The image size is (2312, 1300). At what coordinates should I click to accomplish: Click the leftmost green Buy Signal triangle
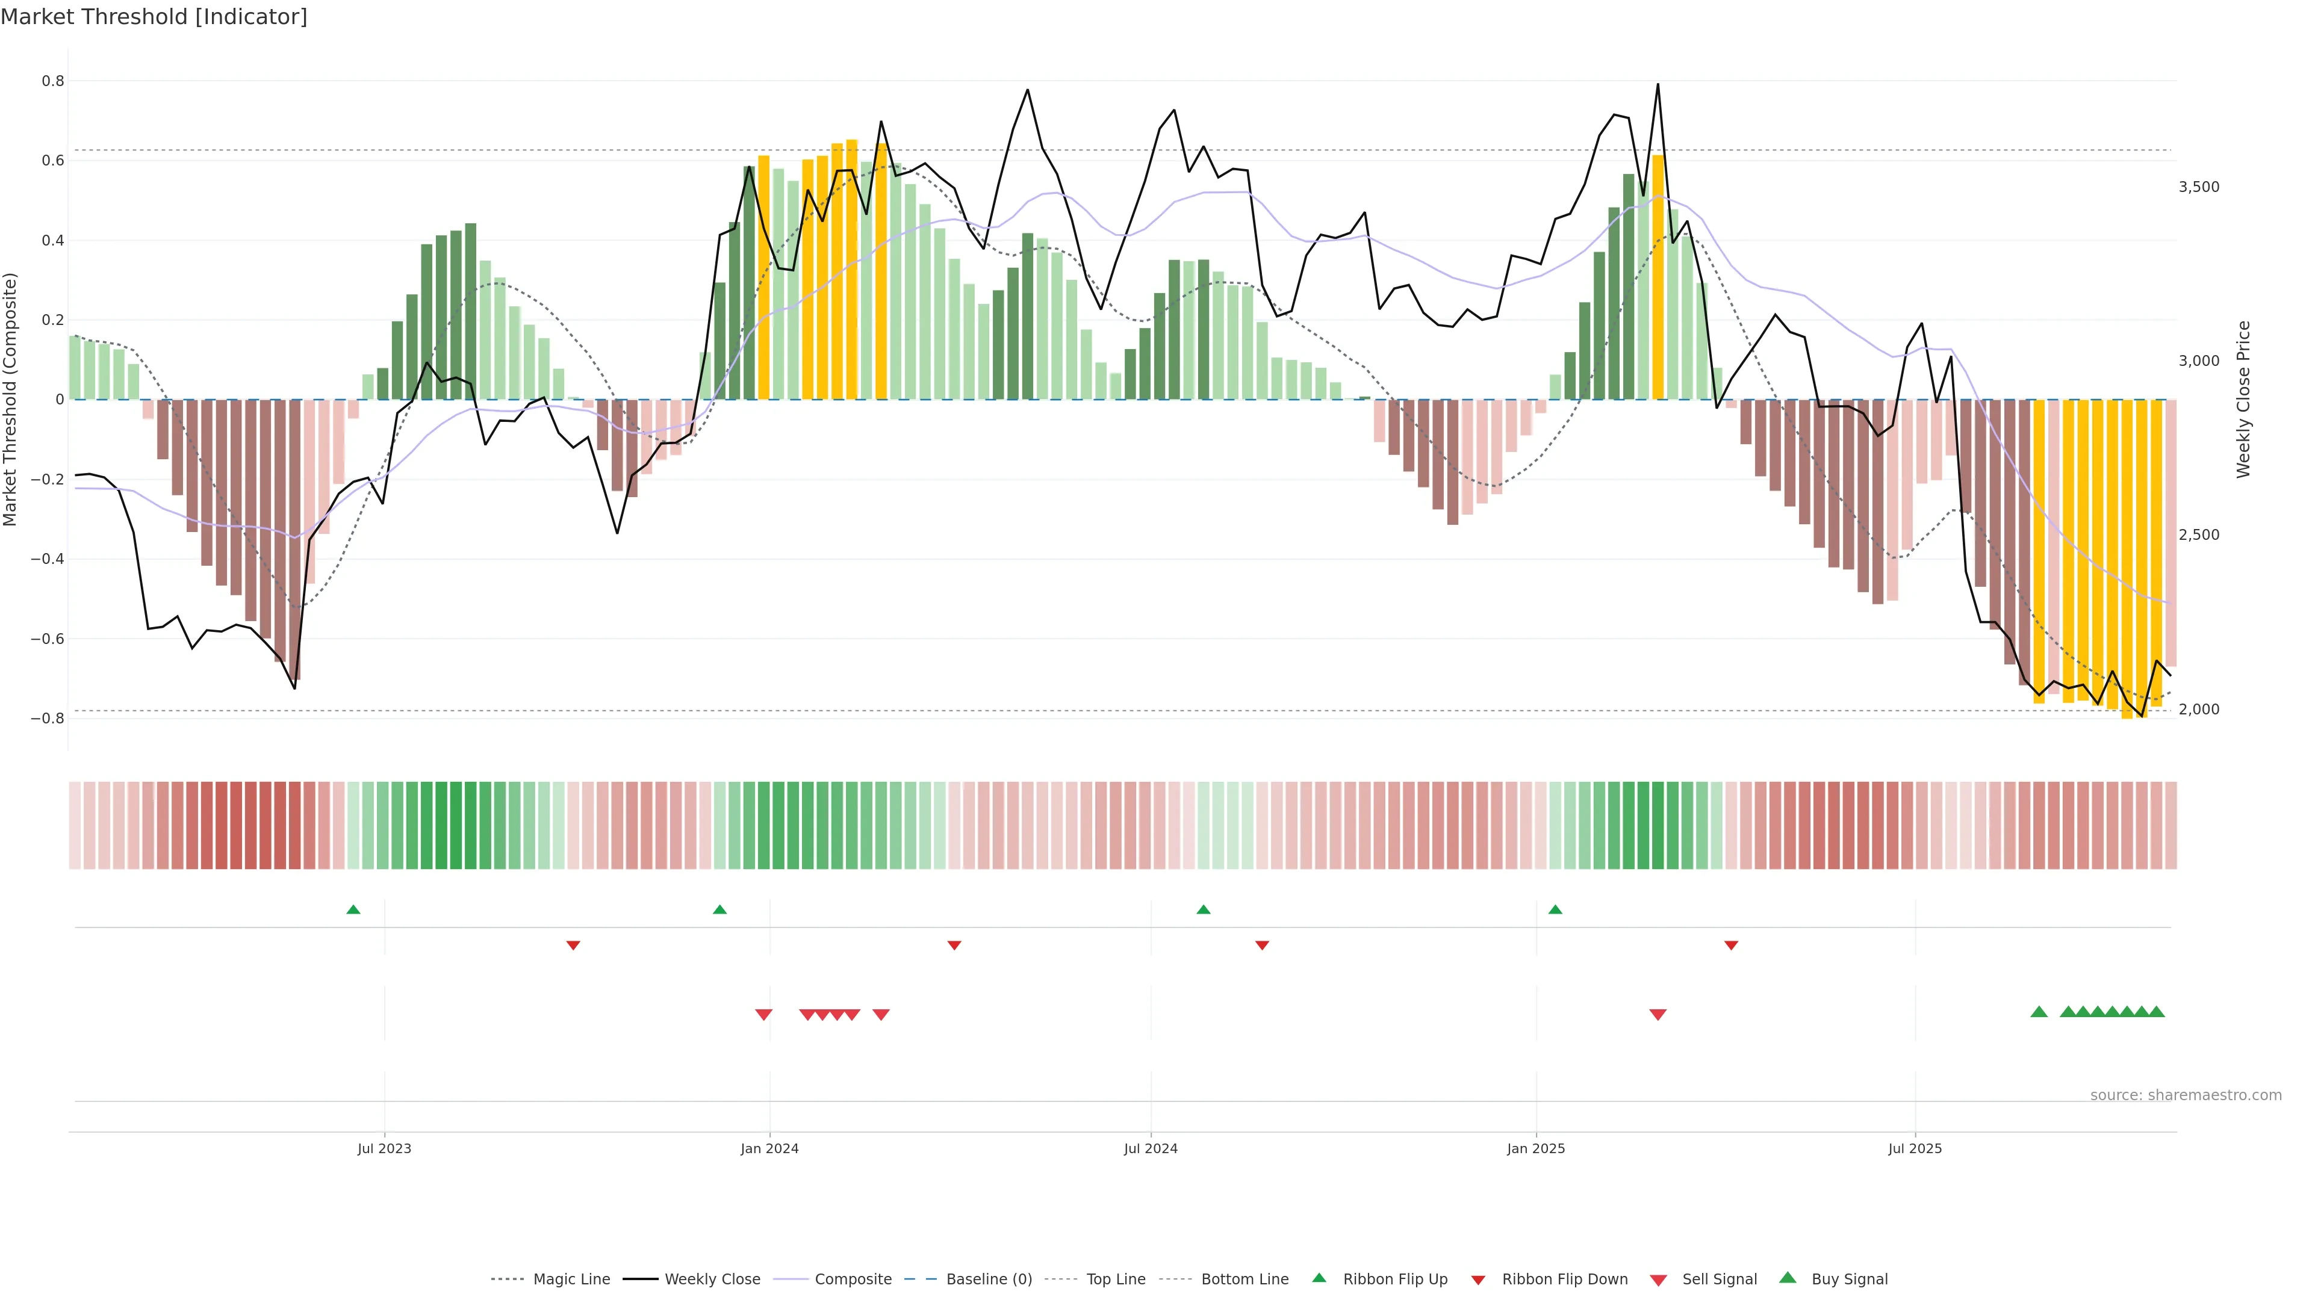pyautogui.click(x=2038, y=1012)
